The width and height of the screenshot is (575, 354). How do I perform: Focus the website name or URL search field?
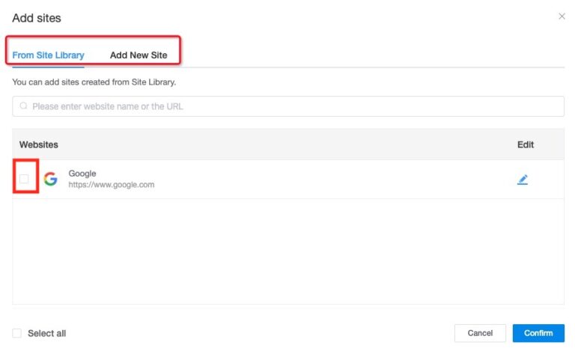coord(292,106)
